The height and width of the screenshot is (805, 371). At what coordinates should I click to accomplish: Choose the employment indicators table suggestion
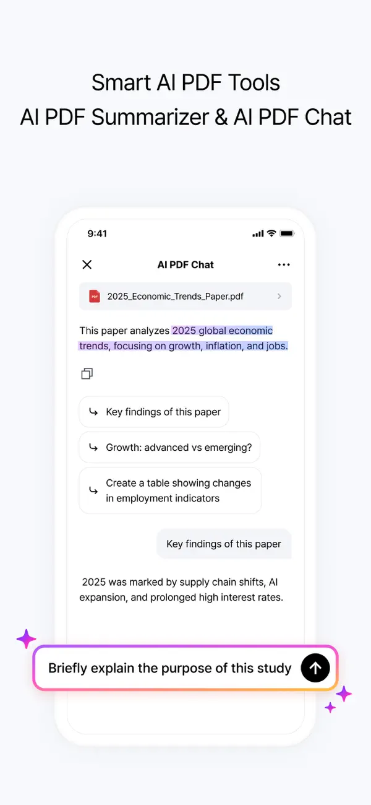(x=170, y=490)
